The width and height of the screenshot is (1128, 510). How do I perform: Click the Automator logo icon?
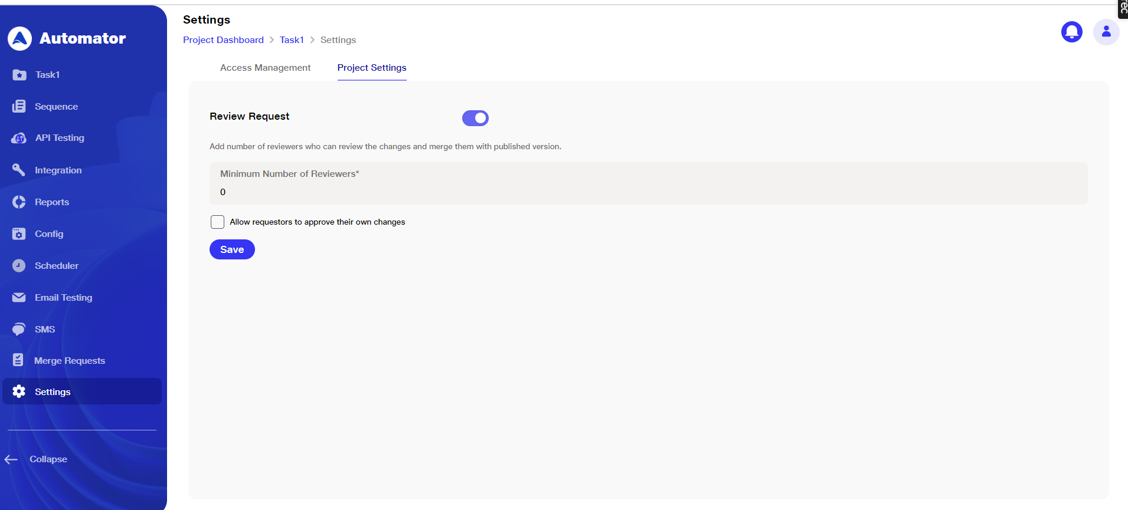(19, 38)
